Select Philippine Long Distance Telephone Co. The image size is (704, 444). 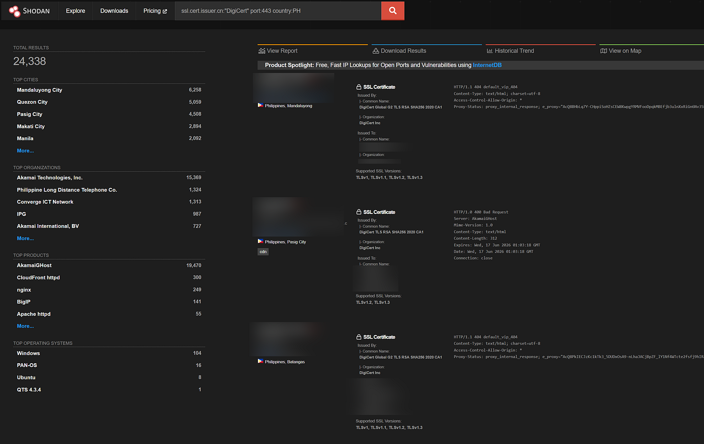tap(67, 190)
